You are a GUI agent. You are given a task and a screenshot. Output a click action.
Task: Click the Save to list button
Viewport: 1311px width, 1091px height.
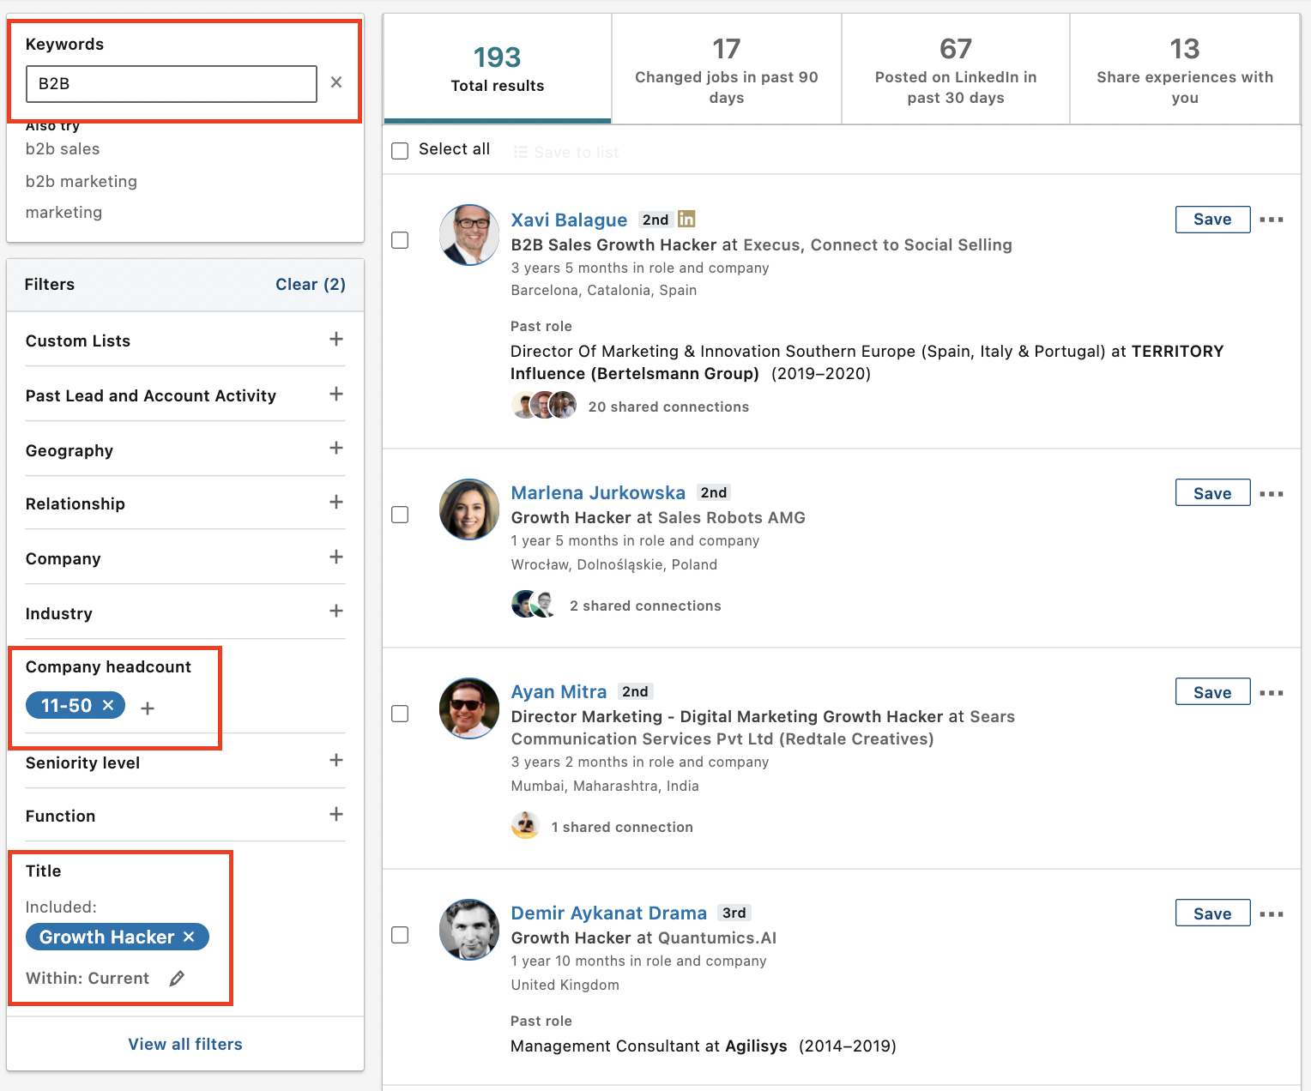(x=566, y=152)
